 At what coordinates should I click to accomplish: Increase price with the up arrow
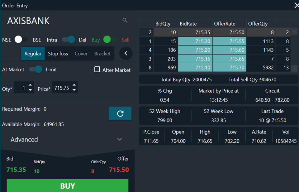coord(74,85)
